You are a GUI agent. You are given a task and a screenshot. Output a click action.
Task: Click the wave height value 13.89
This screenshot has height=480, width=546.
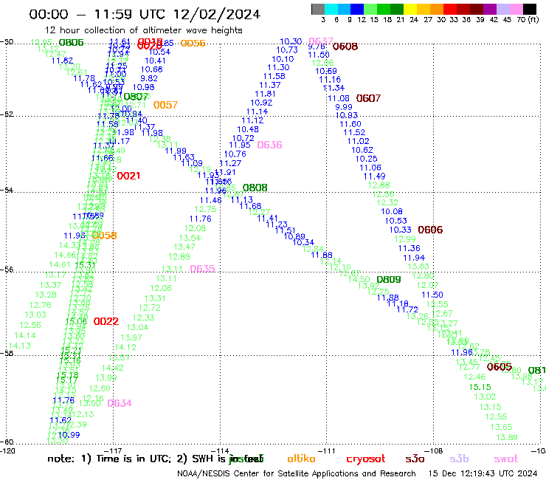point(507,437)
